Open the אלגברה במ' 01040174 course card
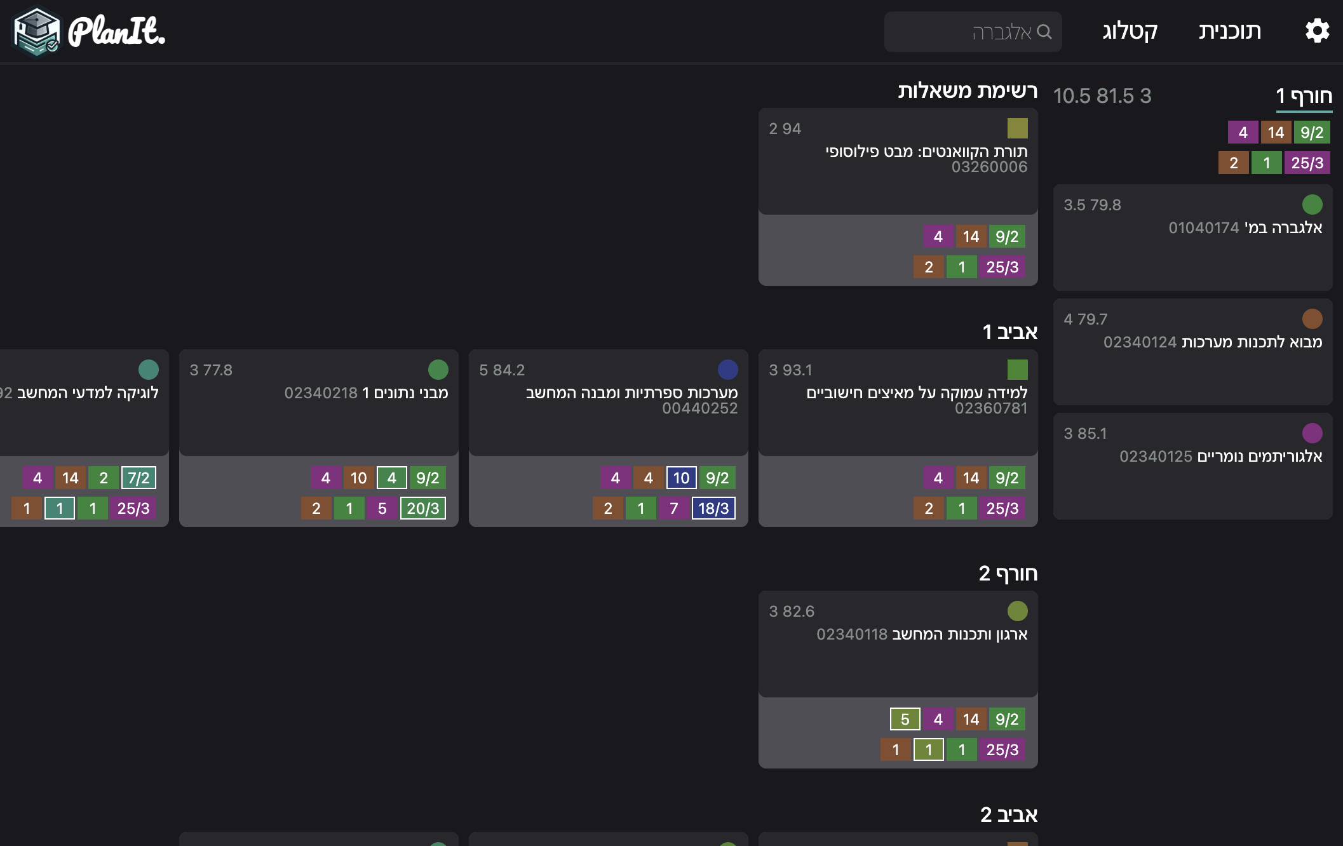Viewport: 1343px width, 846px height. (1192, 238)
